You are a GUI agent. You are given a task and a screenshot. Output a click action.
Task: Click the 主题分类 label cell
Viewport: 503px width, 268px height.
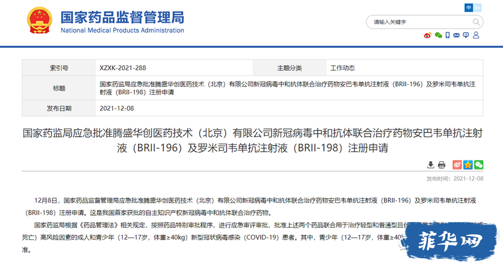(x=290, y=68)
